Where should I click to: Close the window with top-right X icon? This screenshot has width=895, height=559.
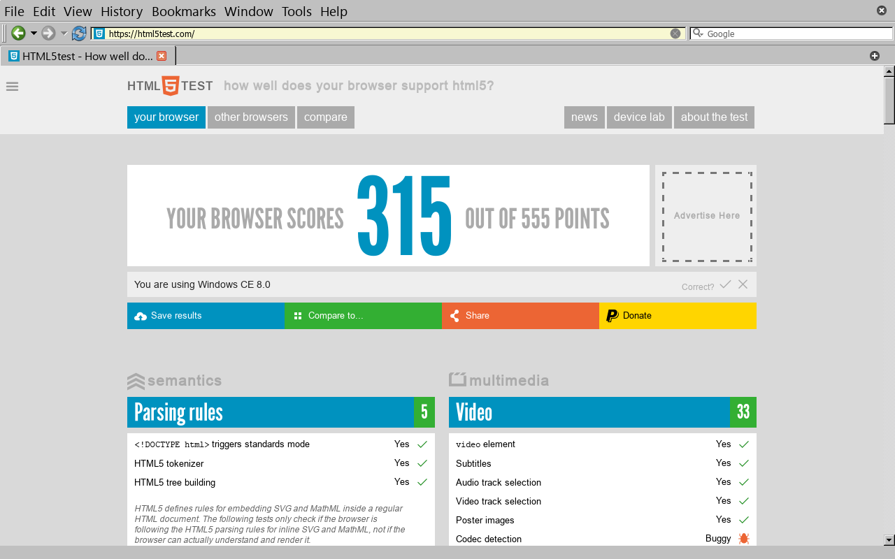(882, 10)
